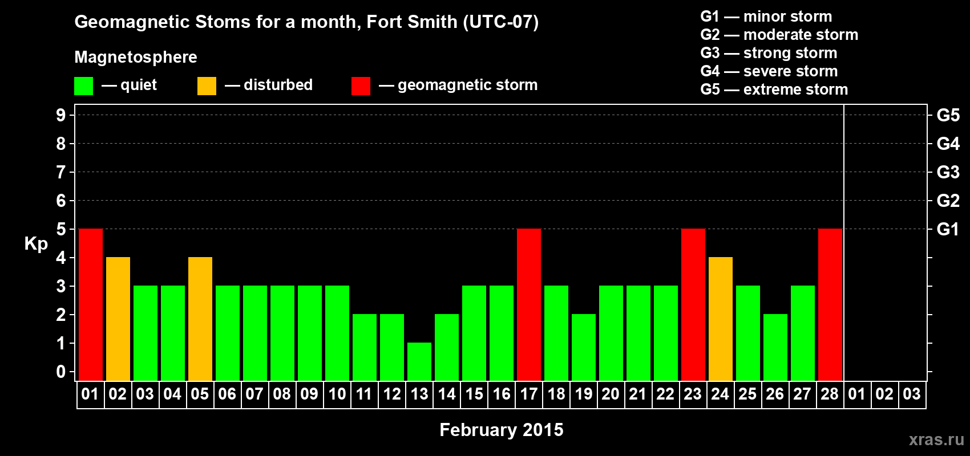Select the red storm bar on day 17
This screenshot has width=970, height=456.
pos(529,305)
